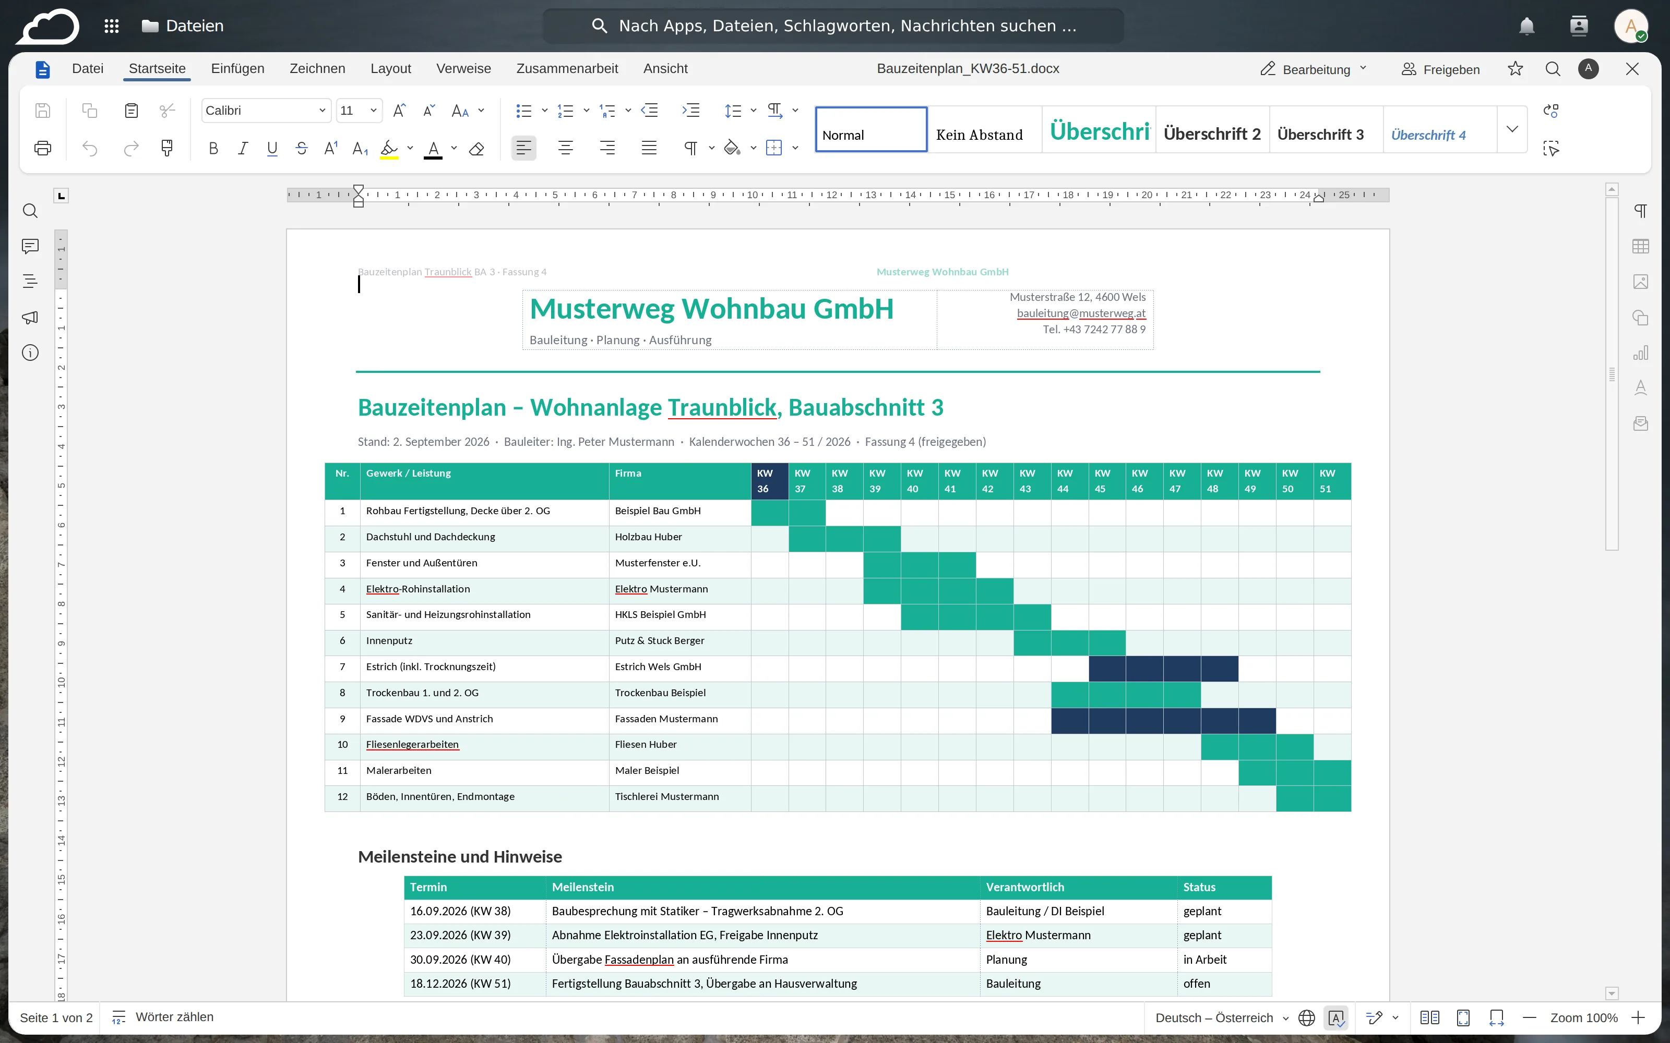Click the Paste clipboard icon
1670x1043 pixels.
pos(131,111)
